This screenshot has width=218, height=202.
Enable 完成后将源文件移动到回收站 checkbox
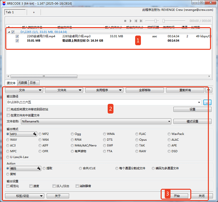8,109
